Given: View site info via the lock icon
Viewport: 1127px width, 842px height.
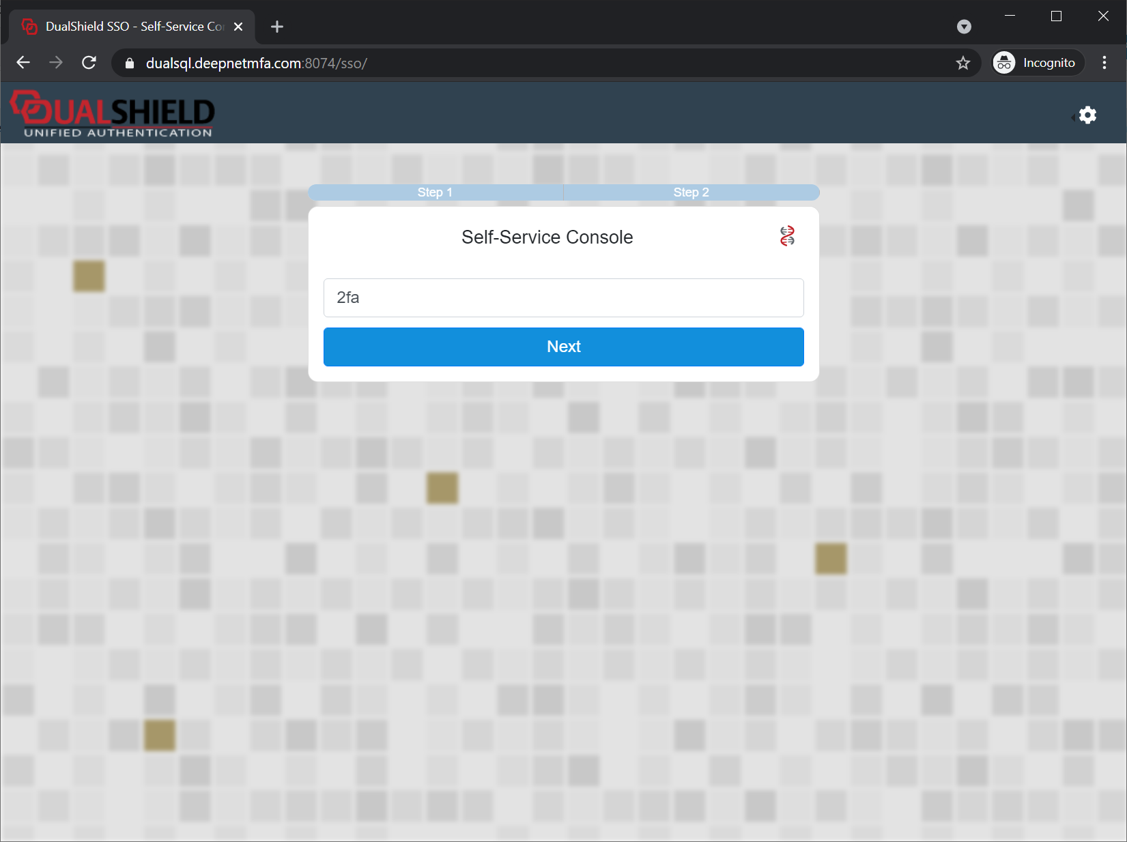Looking at the screenshot, I should 130,63.
